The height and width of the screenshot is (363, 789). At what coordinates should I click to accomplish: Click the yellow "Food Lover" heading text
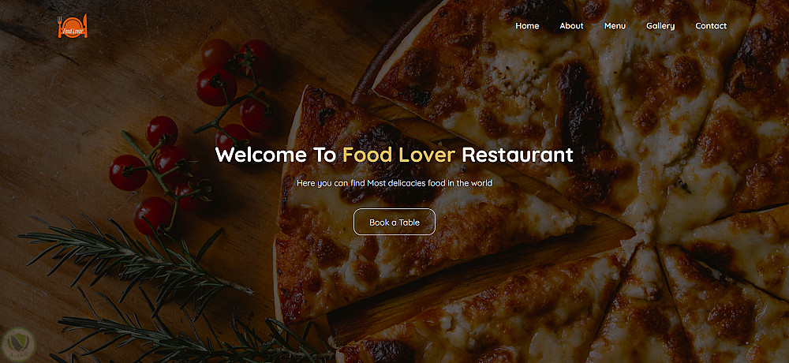point(398,155)
